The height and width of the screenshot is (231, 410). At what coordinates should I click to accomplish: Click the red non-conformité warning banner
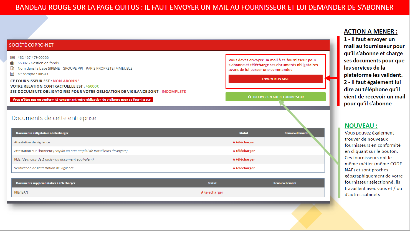(82, 99)
